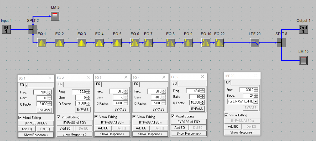
Task: Click BYPASS button in EQ 4 panel
Action: 158,109
